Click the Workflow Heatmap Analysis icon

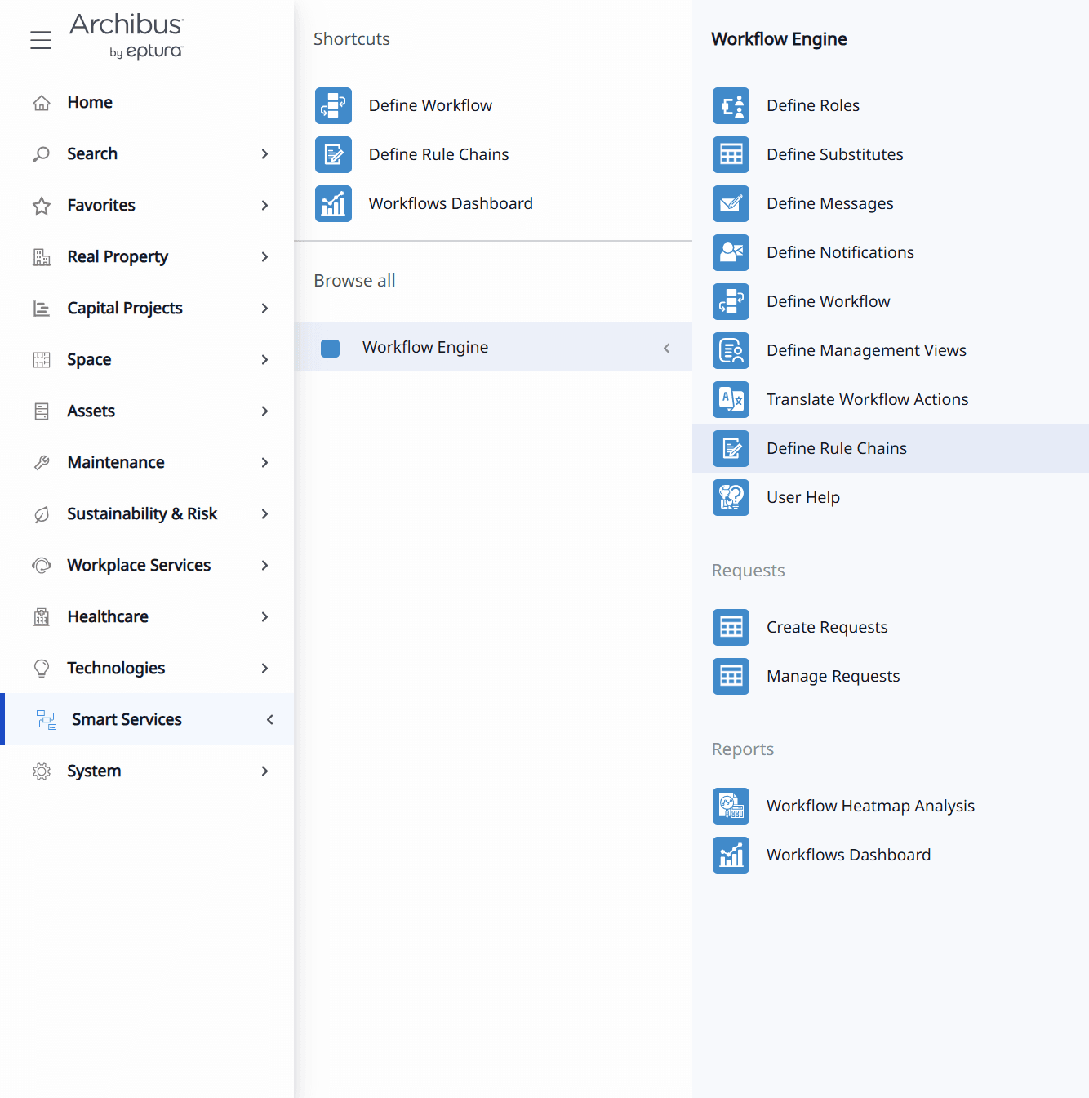(x=731, y=806)
